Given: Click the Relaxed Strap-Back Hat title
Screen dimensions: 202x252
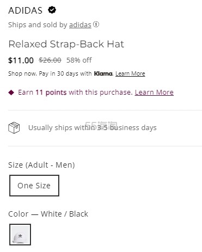Looking at the screenshot, I should tap(66, 44).
